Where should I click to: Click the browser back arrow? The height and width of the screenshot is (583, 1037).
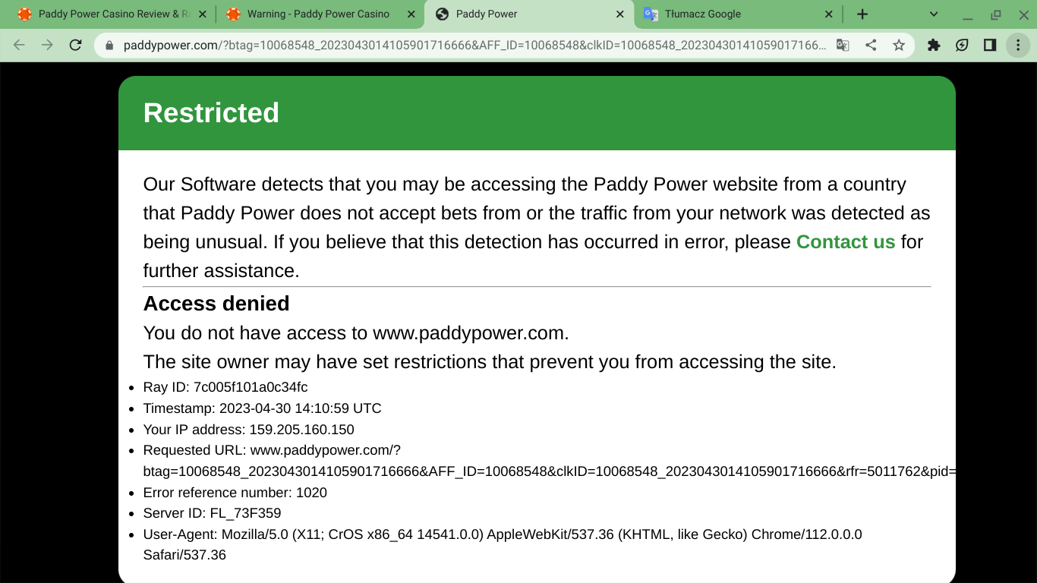[x=20, y=46]
